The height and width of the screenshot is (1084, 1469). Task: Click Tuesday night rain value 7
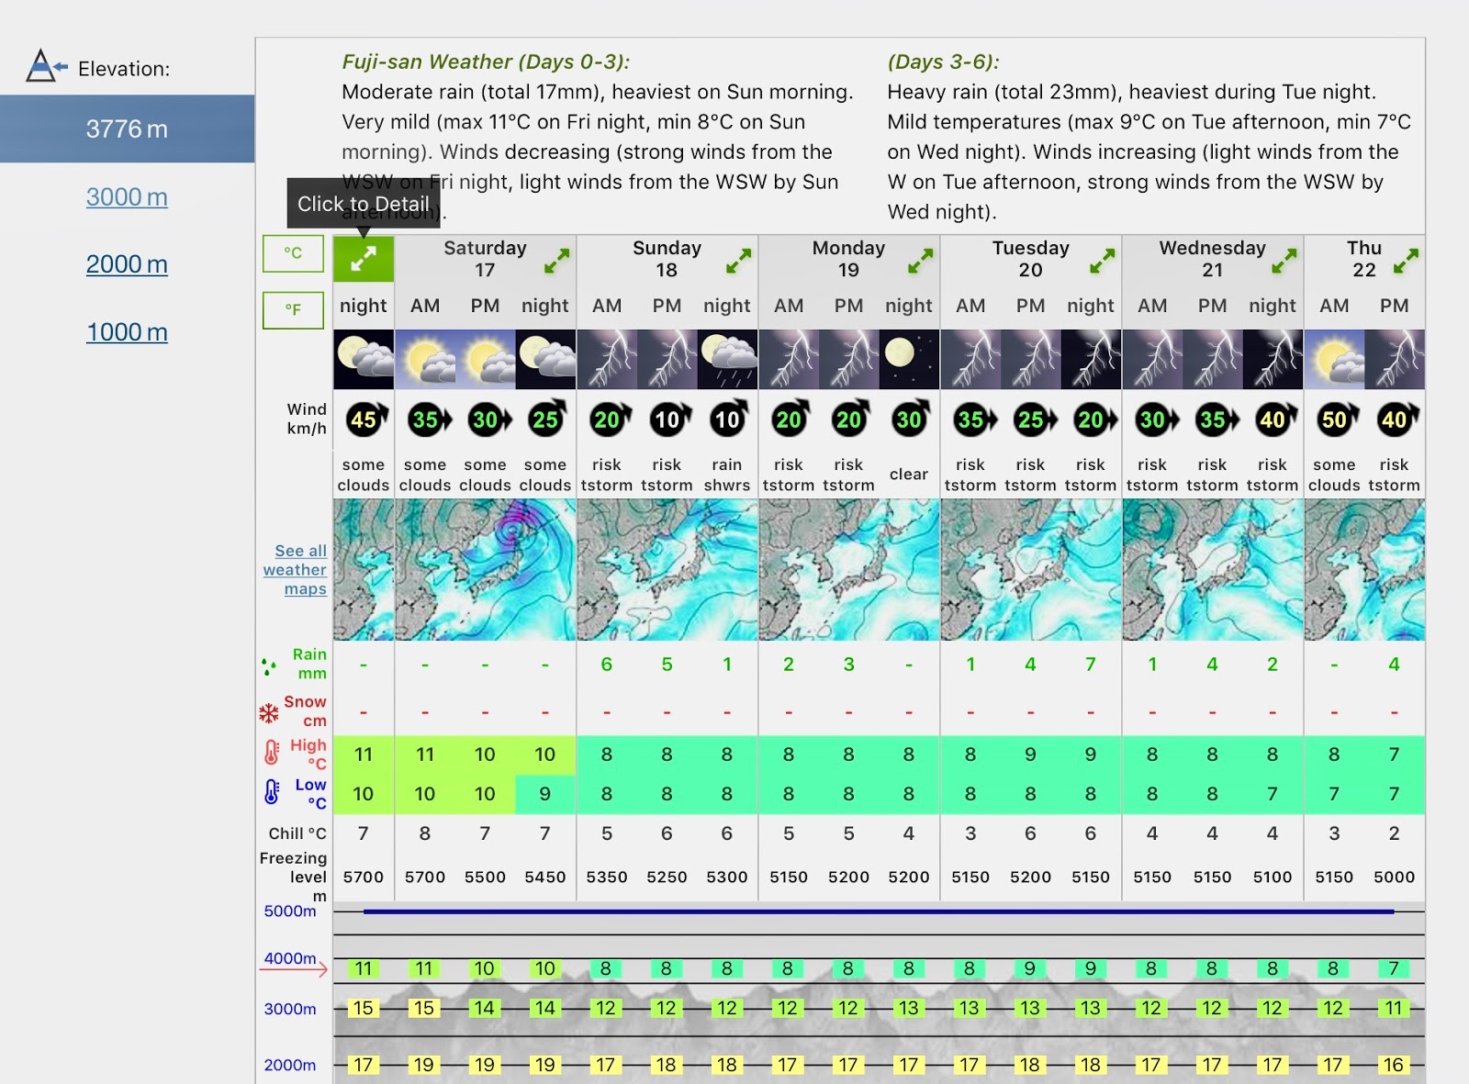tap(1090, 665)
